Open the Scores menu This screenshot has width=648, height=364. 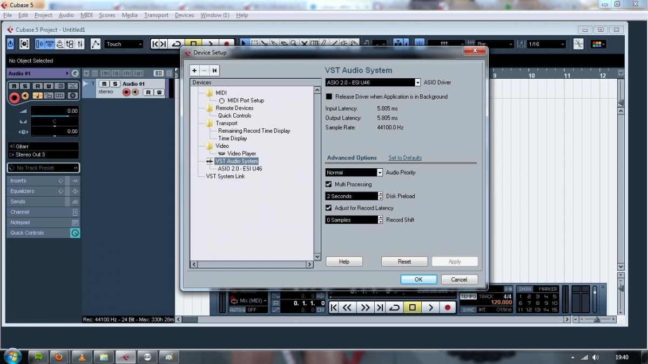pyautogui.click(x=107, y=15)
